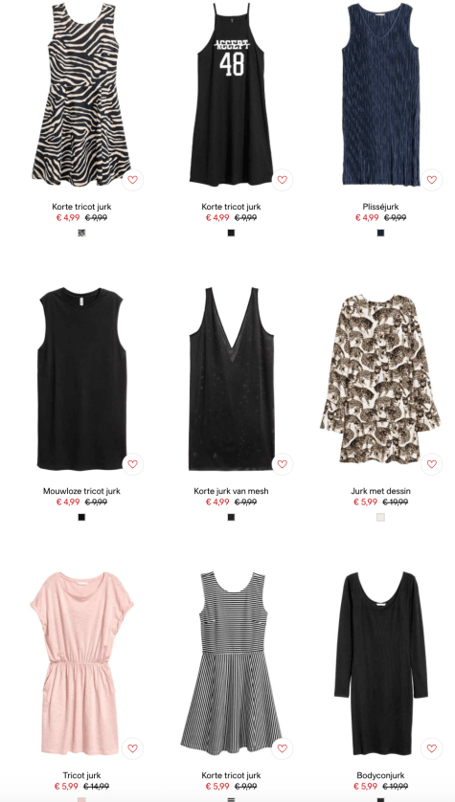Favorite the Mouwloze tricot jurk

pyautogui.click(x=132, y=464)
